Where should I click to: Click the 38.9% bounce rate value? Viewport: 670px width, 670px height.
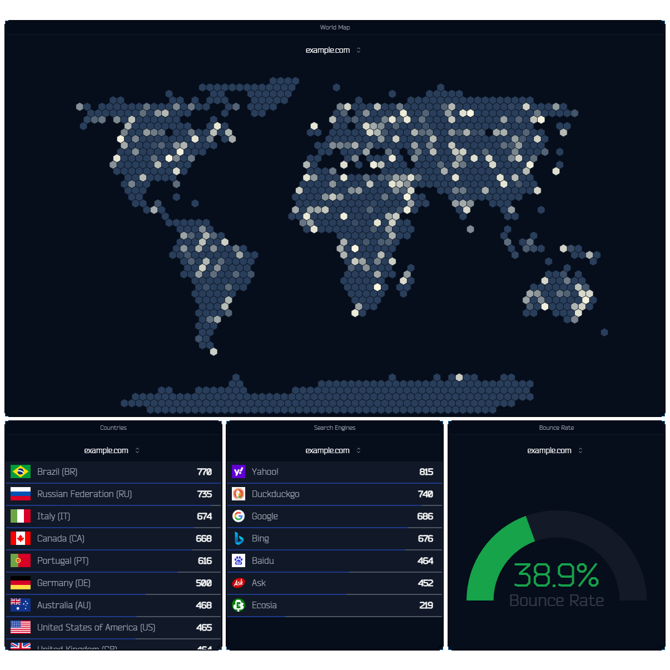556,575
